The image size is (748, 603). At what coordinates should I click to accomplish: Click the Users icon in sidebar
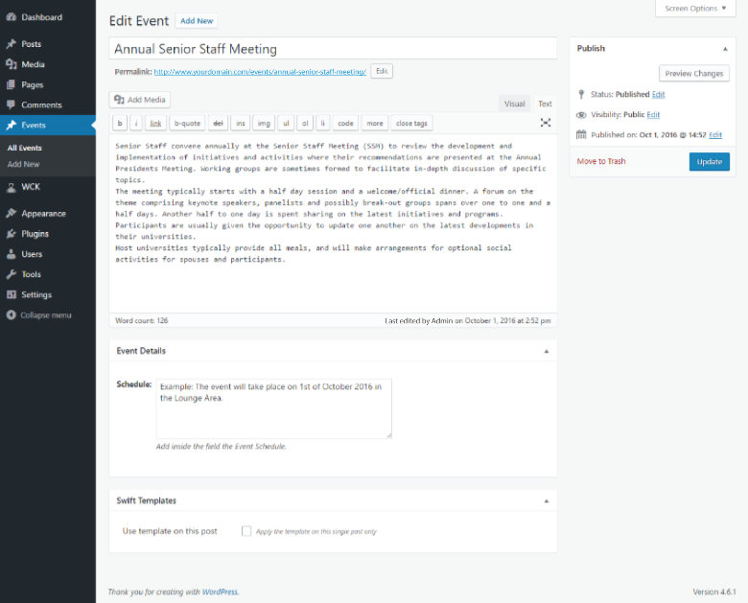click(12, 254)
